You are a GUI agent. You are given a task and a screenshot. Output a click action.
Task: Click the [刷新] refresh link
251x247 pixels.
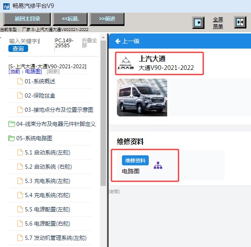click(53, 72)
